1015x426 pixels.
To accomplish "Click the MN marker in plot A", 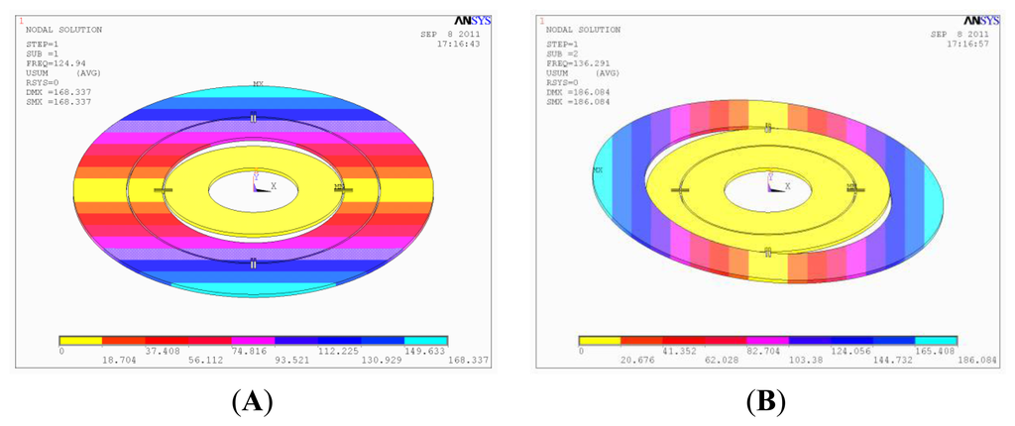I will (339, 186).
